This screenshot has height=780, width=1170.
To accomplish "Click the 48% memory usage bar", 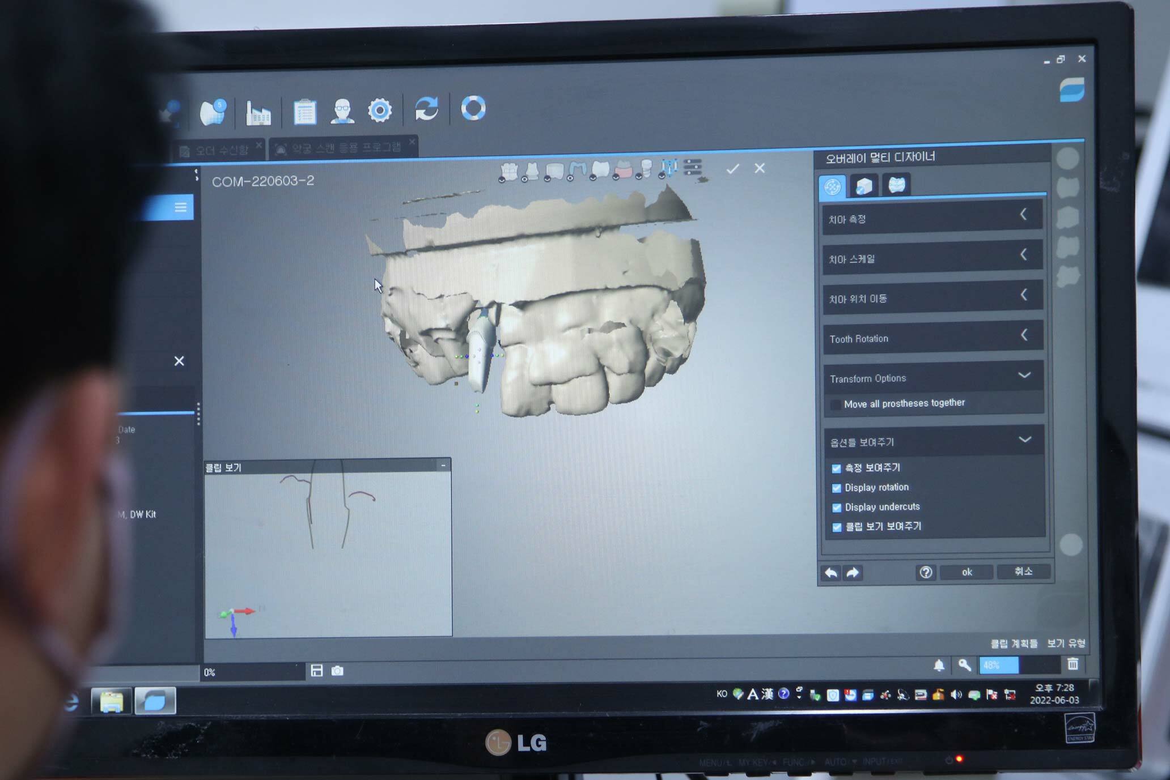I will click(x=1020, y=665).
